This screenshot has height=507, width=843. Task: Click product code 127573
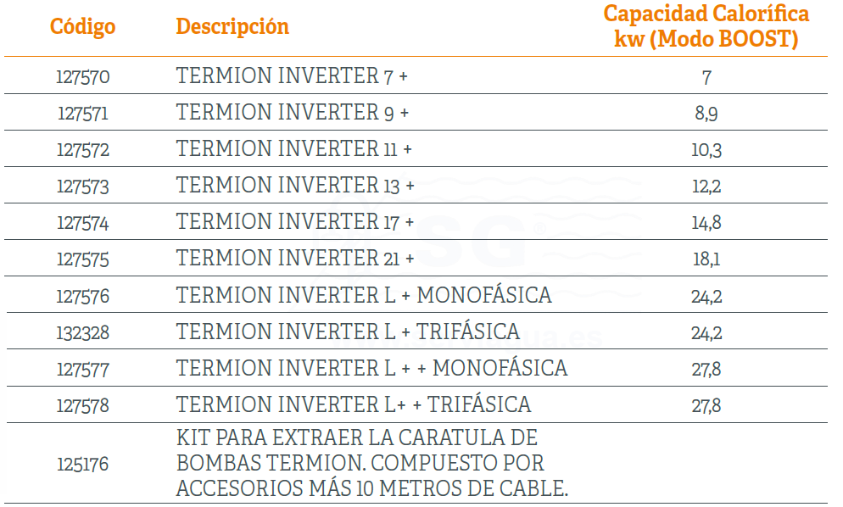[x=83, y=187]
